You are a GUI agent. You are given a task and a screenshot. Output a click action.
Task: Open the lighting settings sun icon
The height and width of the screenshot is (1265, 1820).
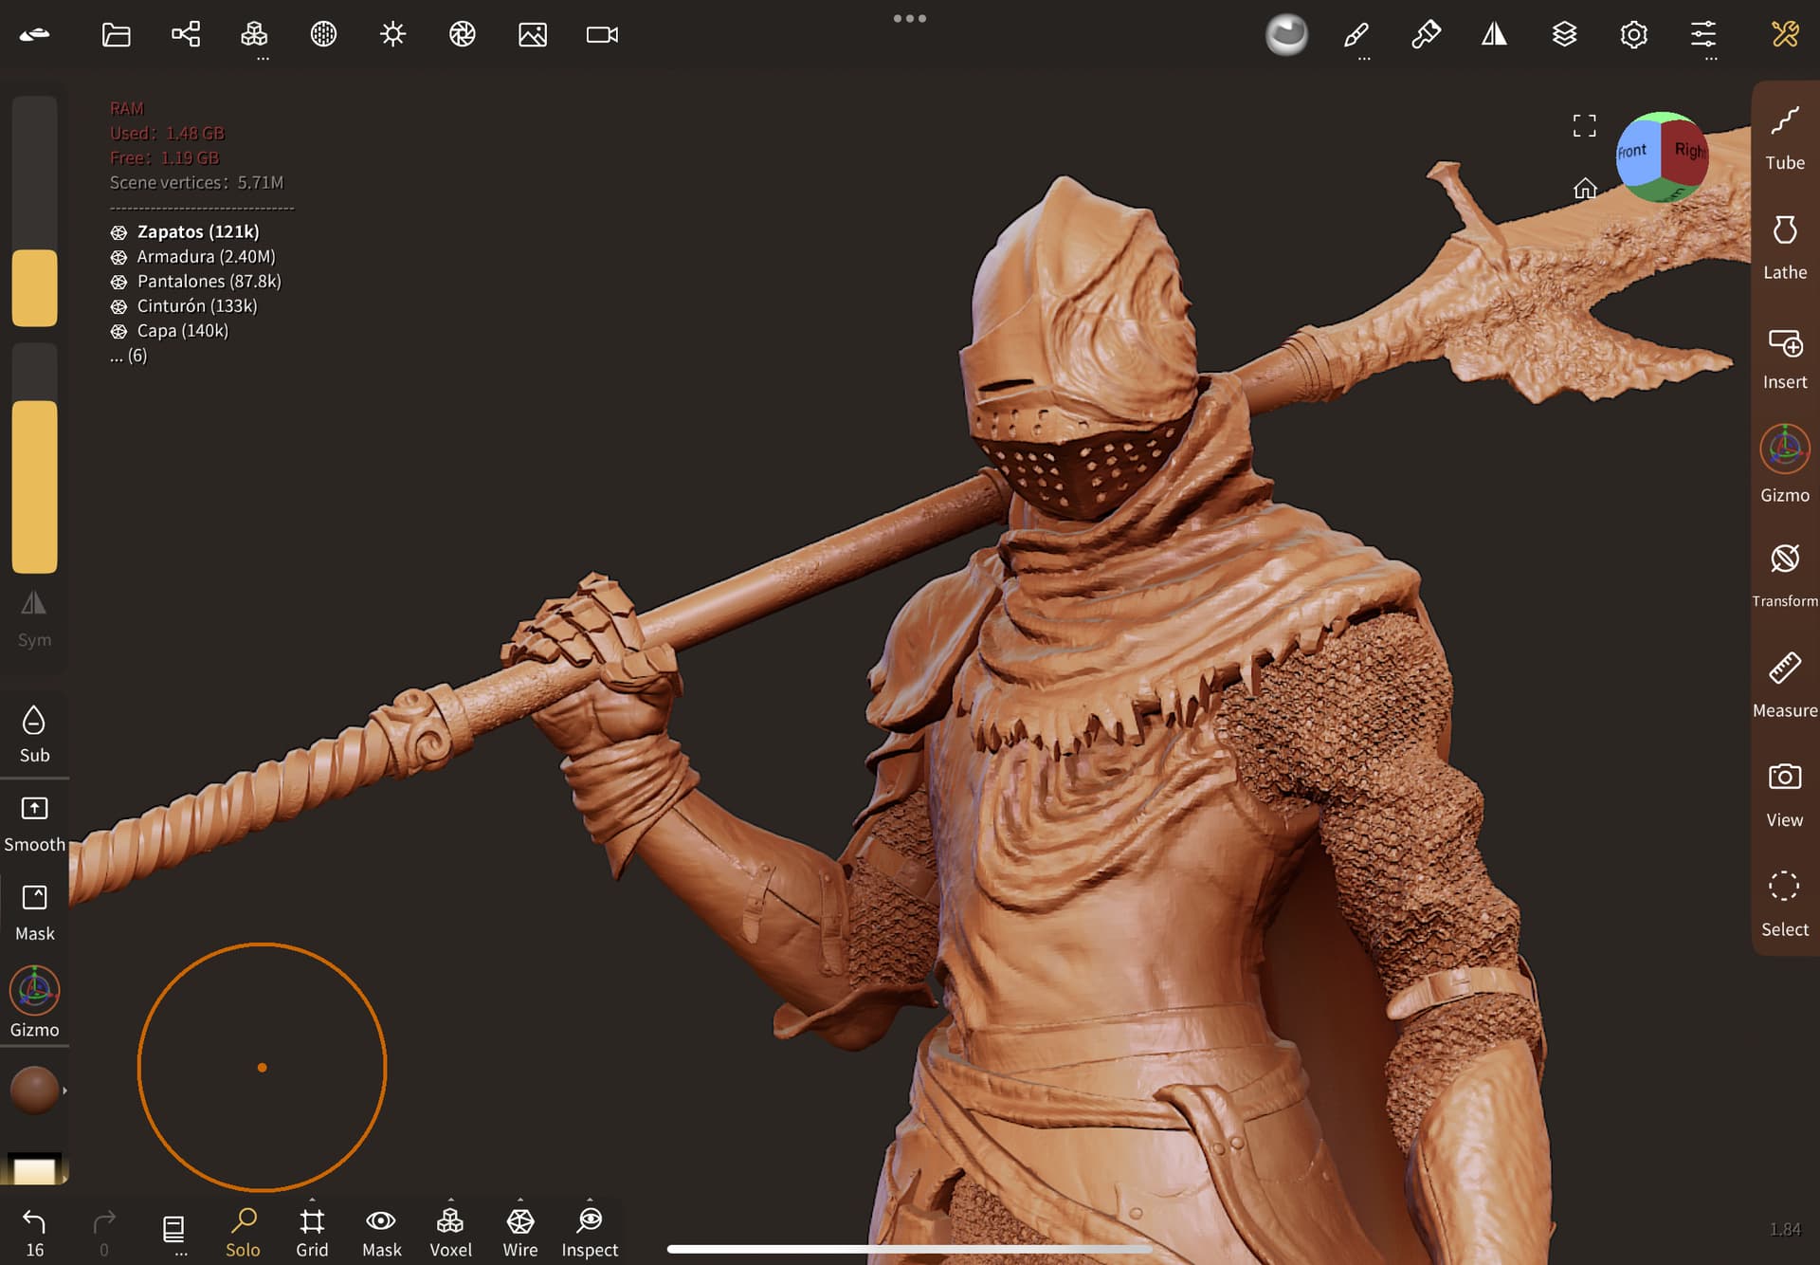pyautogui.click(x=392, y=35)
